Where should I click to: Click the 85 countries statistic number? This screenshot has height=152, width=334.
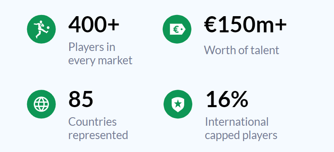pos(81,99)
